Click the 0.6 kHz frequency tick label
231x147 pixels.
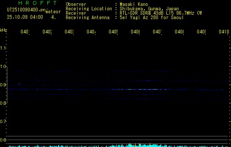click(4, 140)
